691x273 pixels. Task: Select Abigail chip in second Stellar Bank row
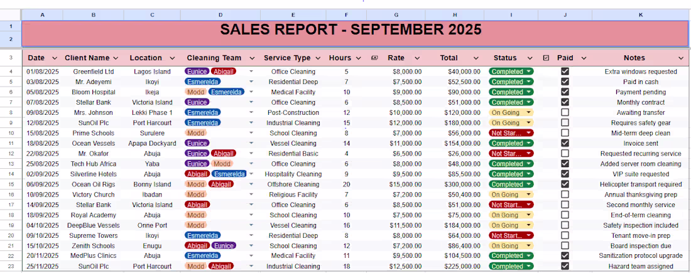[197, 205]
